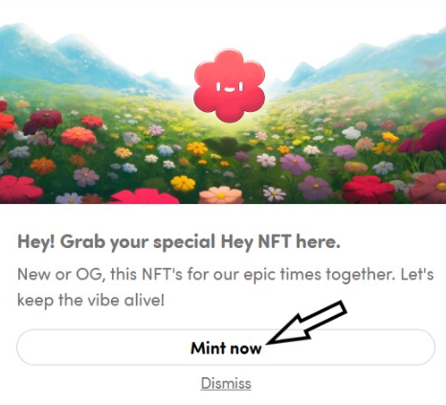The width and height of the screenshot is (446, 405).
Task: Click the large coral flower with yellow center at left
Action: click(78, 137)
